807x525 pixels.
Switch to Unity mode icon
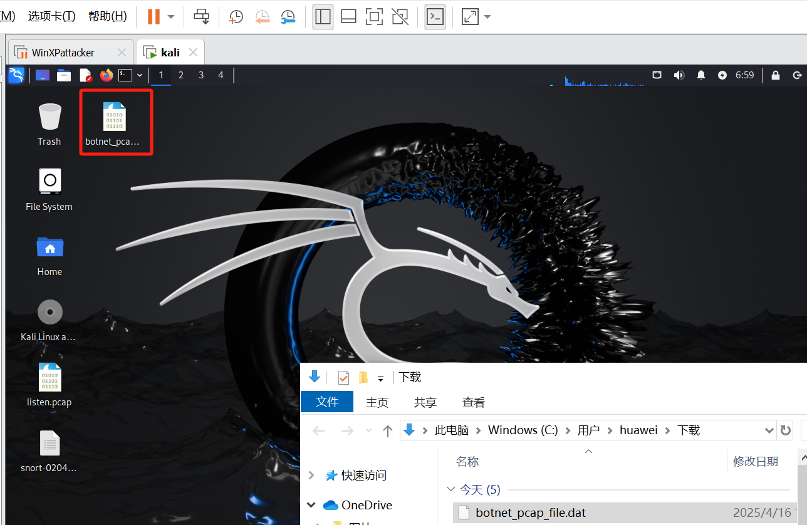(x=400, y=17)
